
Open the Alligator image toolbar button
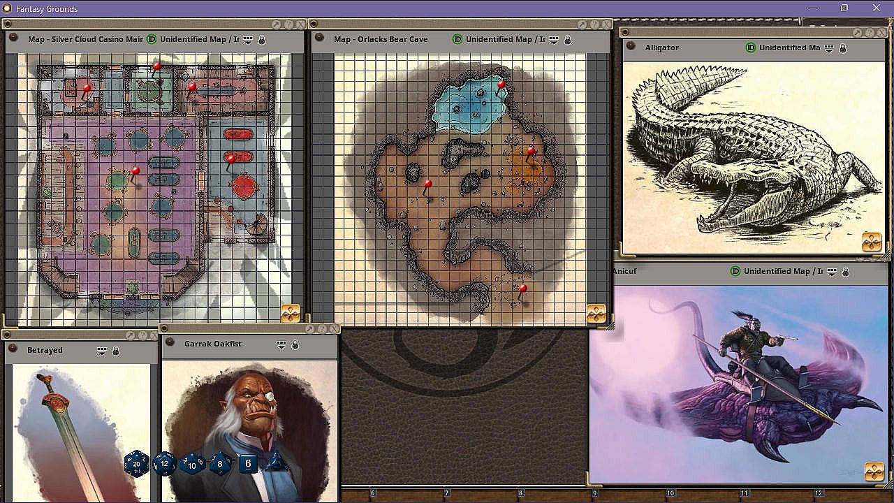pos(872,242)
